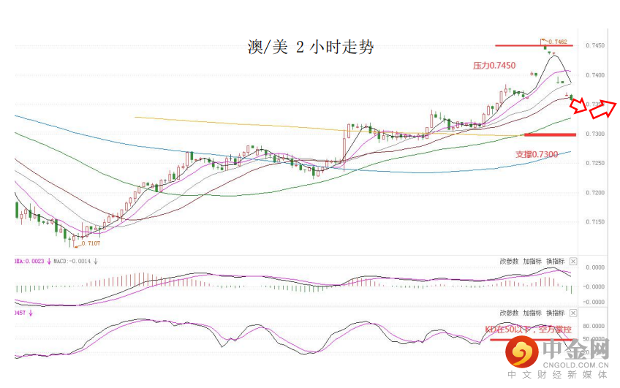Click the chart title 澳/美 2小时走势
This screenshot has height=388, width=620.
311,48
